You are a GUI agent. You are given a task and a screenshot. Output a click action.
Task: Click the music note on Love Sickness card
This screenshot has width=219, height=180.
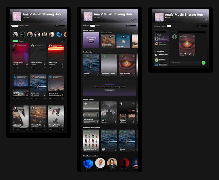pos(27,64)
